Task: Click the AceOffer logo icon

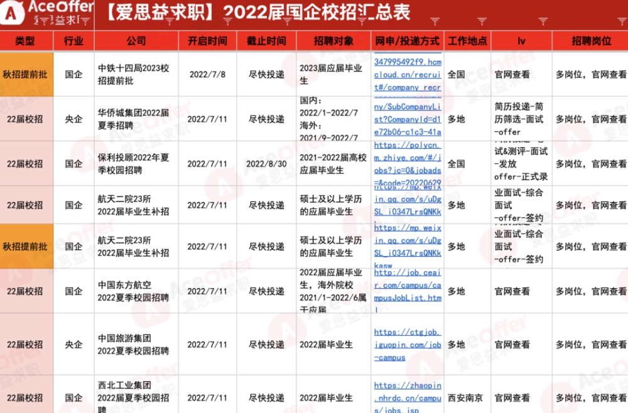Action: point(11,12)
